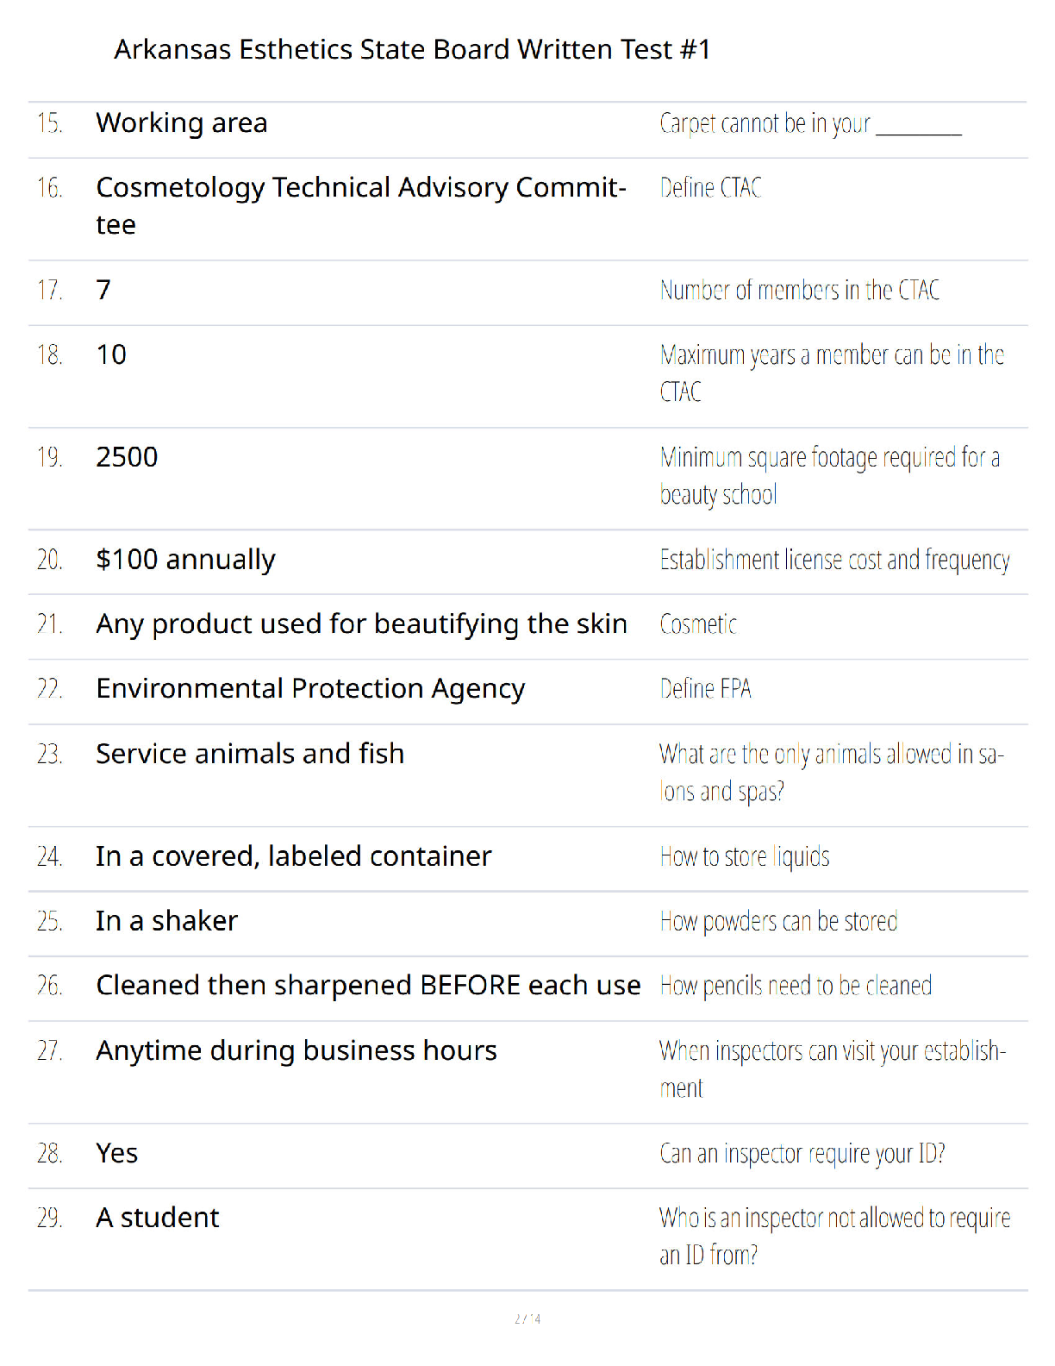Click the 'In a shaker' answer
Image resolution: width=1055 pixels, height=1366 pixels.
pyautogui.click(x=166, y=921)
